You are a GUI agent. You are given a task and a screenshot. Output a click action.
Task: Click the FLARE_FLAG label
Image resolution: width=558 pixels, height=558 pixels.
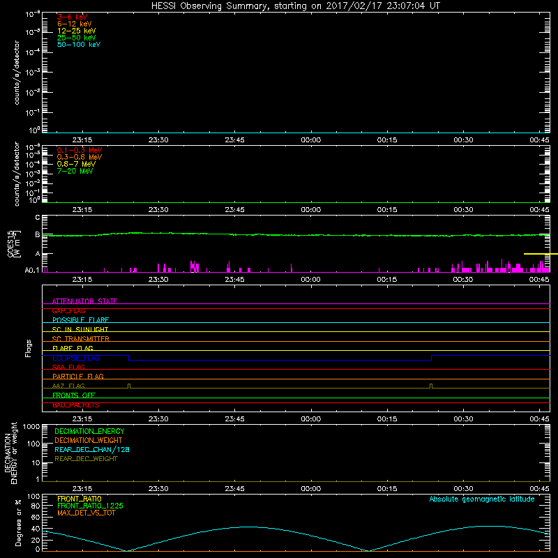(x=73, y=348)
